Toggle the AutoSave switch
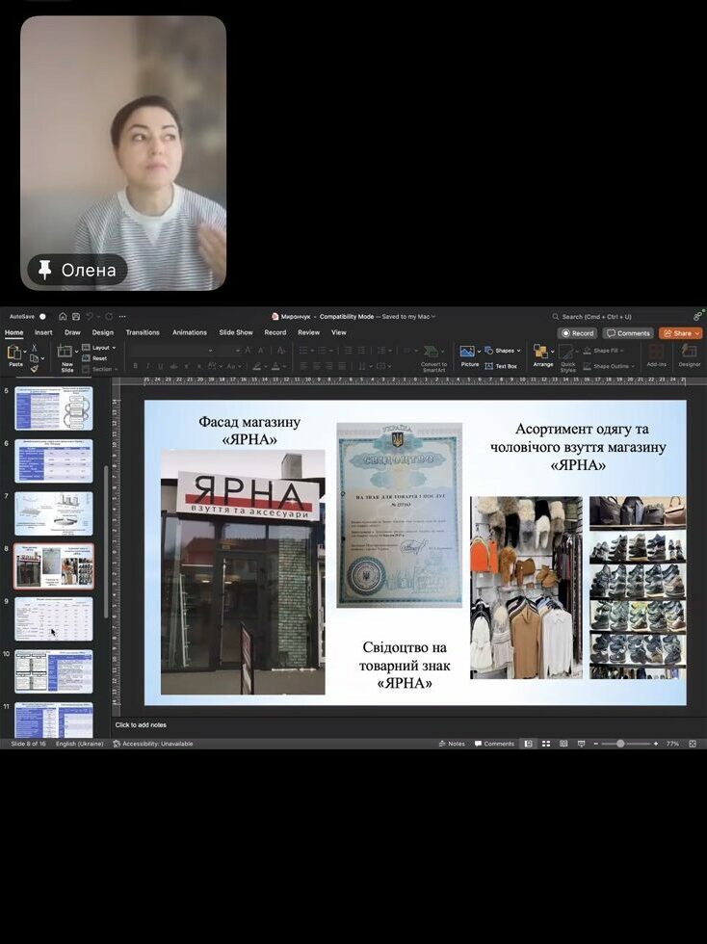 [x=41, y=316]
